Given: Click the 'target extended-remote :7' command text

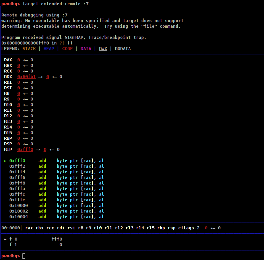Looking at the screenshot, I should (55, 4).
